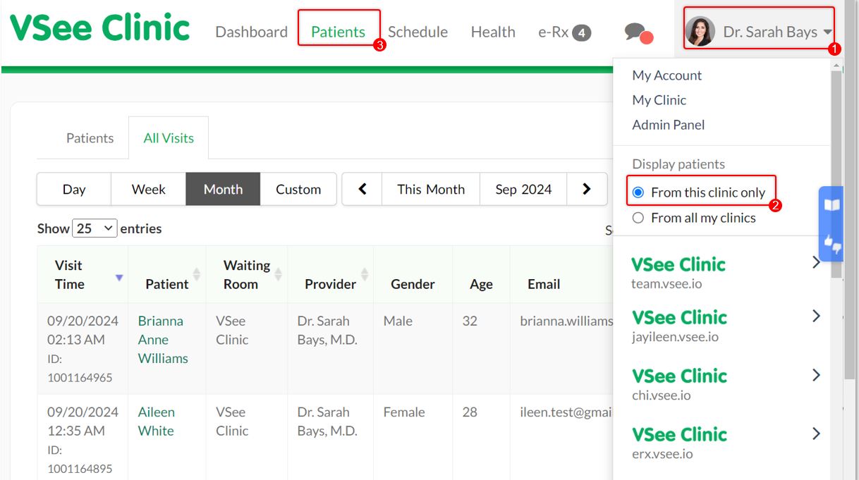Switch to the All Visits tab
The width and height of the screenshot is (859, 480).
169,138
